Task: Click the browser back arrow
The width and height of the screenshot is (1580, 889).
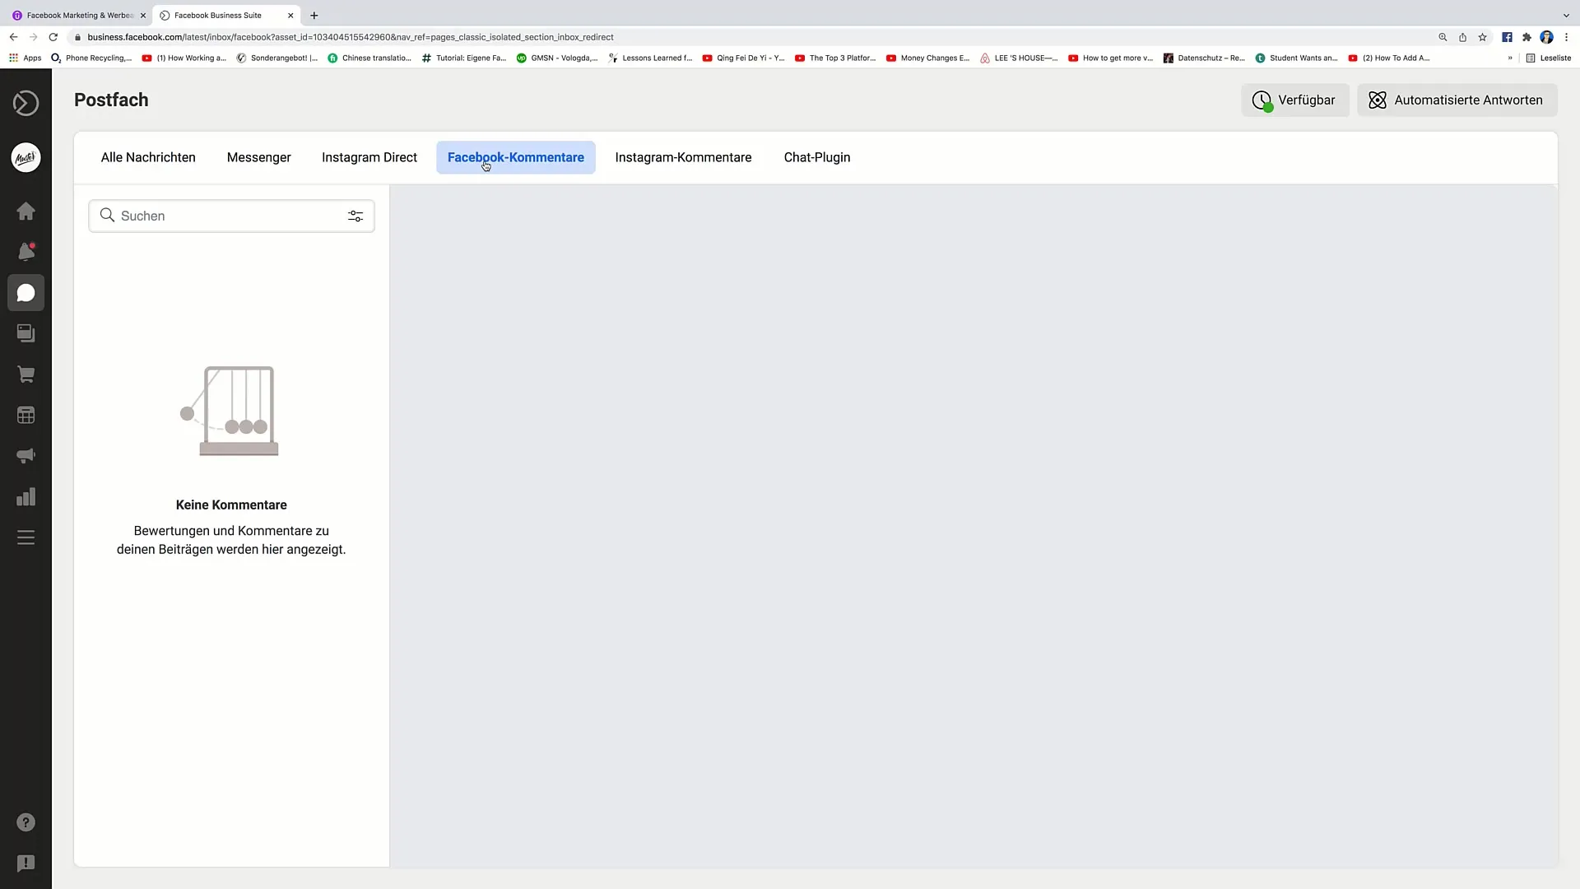Action: (x=13, y=37)
